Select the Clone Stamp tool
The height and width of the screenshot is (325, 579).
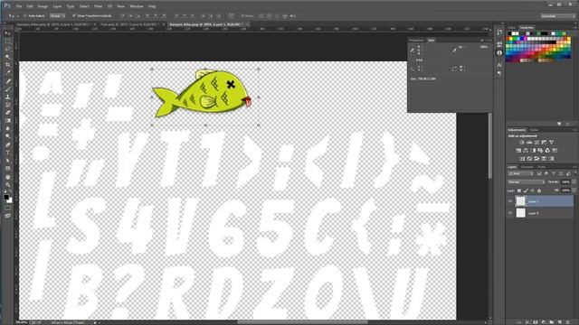click(8, 97)
